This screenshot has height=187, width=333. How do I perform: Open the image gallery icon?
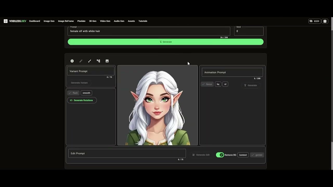107,61
